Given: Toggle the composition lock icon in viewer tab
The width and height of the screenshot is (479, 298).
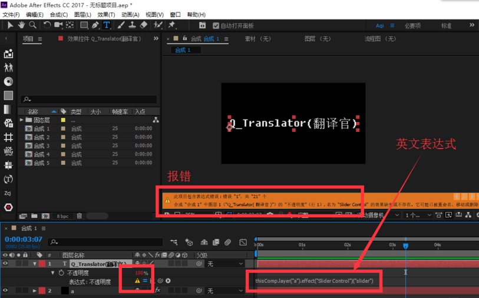Looking at the screenshot, I should [185, 38].
